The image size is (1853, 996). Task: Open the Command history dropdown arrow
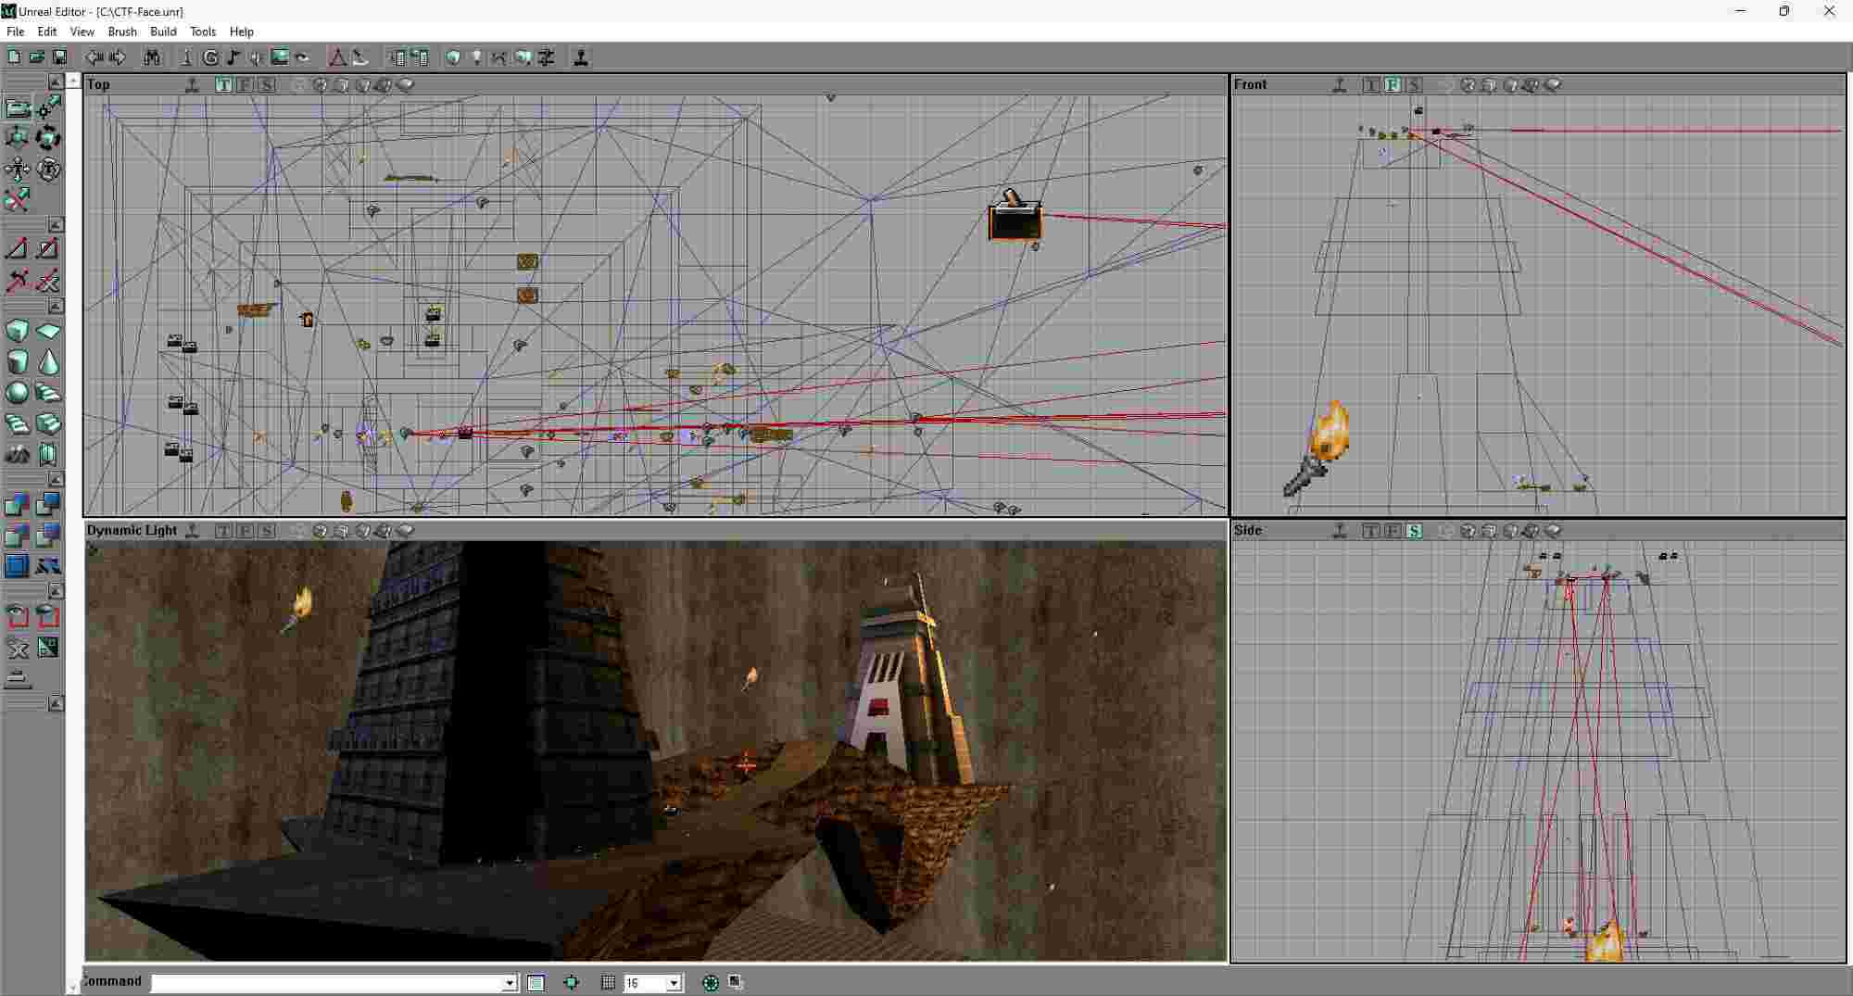click(x=510, y=982)
